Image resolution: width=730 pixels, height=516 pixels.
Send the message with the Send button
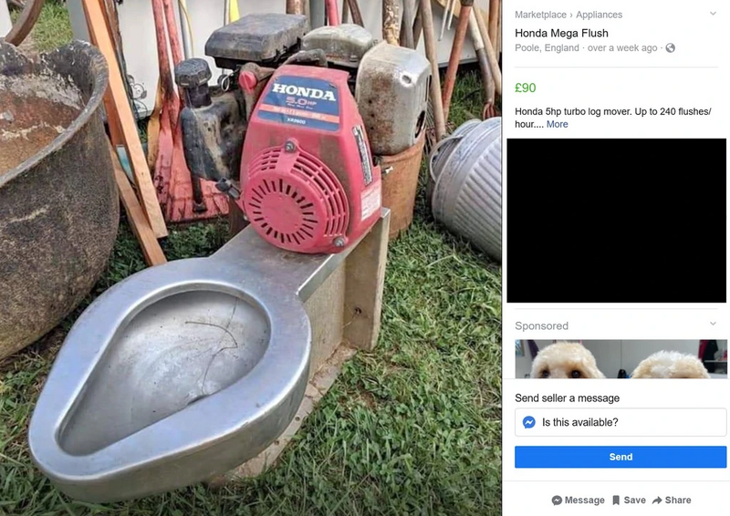[620, 457]
